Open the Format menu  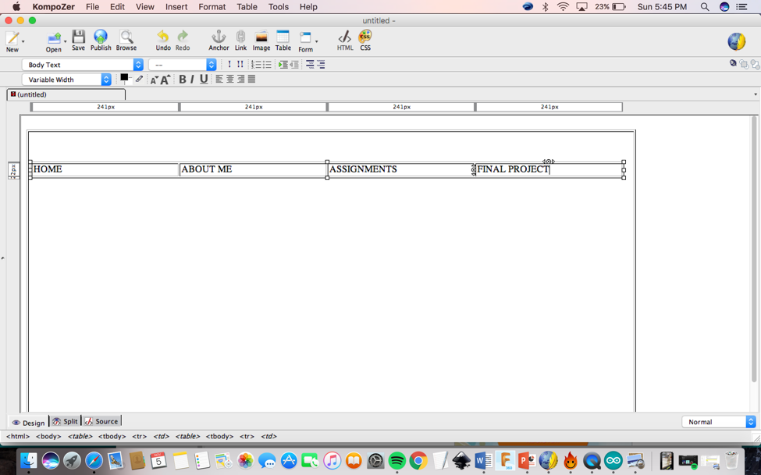pos(212,7)
